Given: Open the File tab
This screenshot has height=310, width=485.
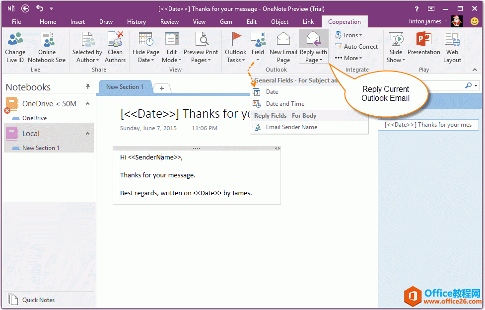Looking at the screenshot, I should pyautogui.click(x=16, y=22).
